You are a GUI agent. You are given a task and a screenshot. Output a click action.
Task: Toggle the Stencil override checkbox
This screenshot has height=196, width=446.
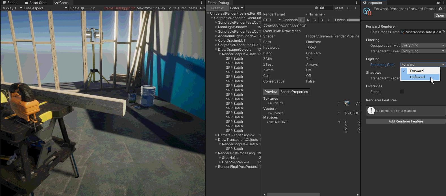pyautogui.click(x=402, y=92)
